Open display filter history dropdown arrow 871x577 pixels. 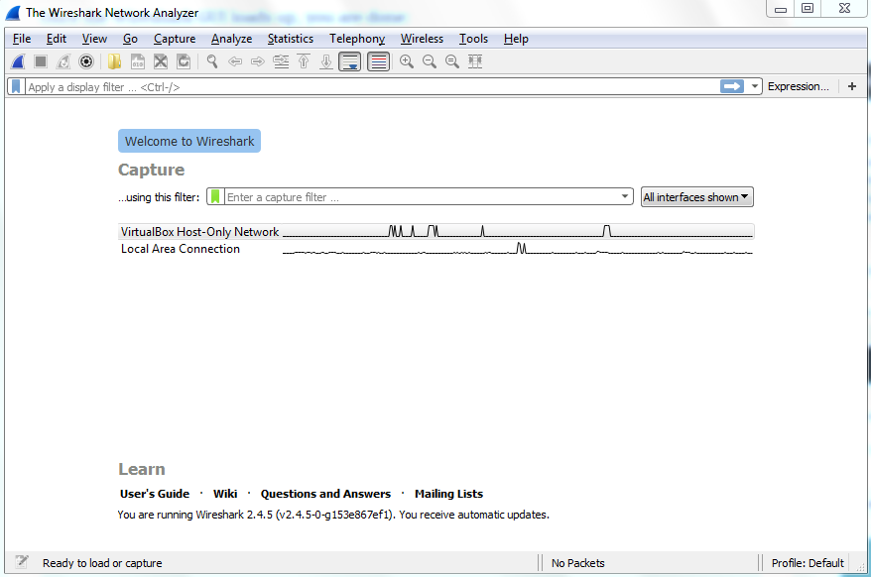pos(754,86)
